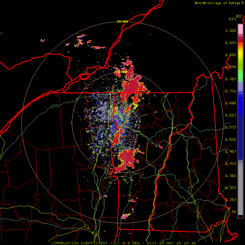Viewport: 245px width, 245px height.
Task: Click the DCC label above the color bar
Action: click(x=239, y=16)
